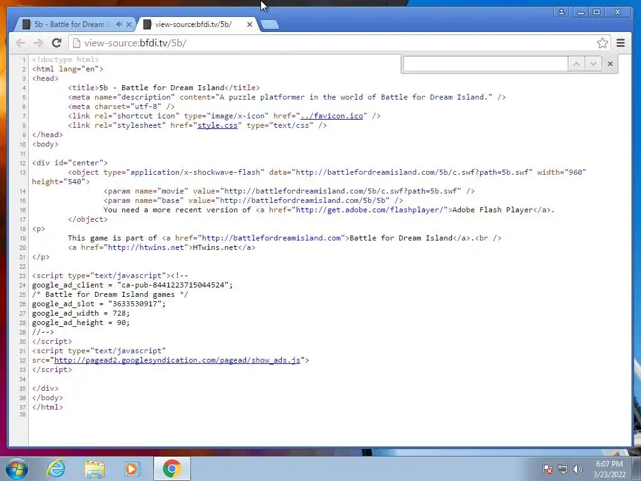Click the Chrome taskbar button
The height and width of the screenshot is (481, 641).
(x=172, y=468)
